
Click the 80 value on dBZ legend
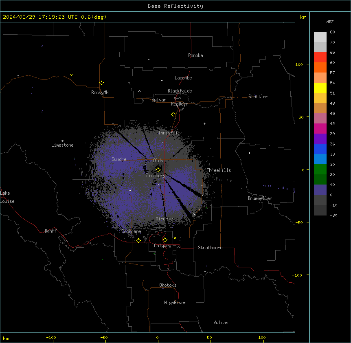click(332, 32)
